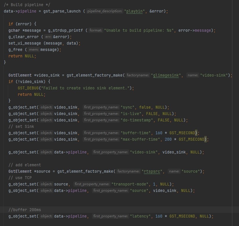Image resolution: width=239 pixels, height=226 pixels.
Task: Click the "max-buffer-time" property string
Action: [140, 139]
